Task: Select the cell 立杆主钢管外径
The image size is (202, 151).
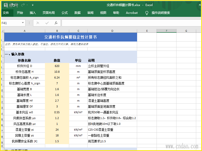Action: [x=112, y=66]
